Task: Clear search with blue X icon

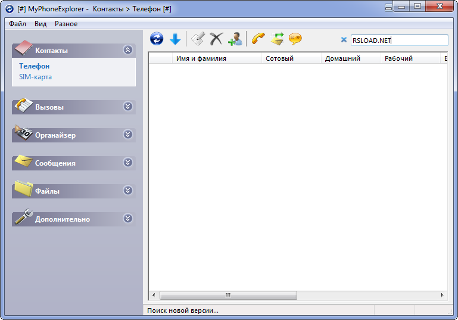Action: click(x=344, y=40)
